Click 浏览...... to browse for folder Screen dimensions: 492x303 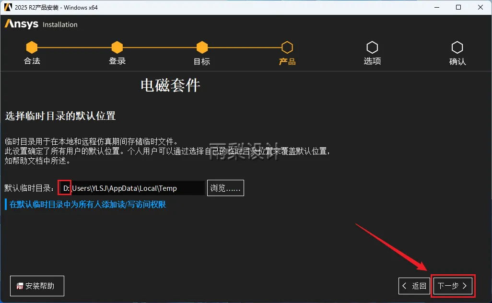225,188
